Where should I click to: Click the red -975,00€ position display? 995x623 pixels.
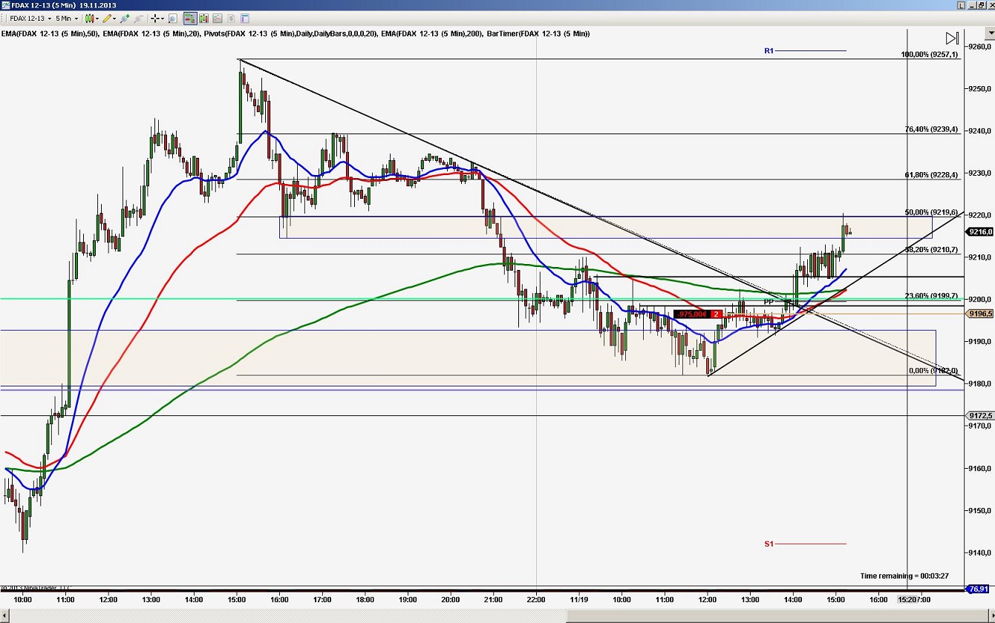(692, 314)
